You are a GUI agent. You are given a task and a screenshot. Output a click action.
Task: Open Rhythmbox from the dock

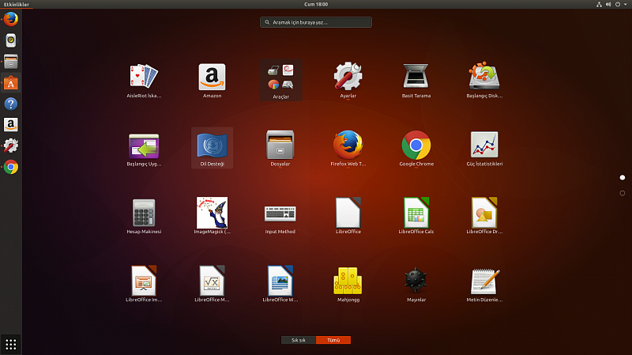click(11, 40)
